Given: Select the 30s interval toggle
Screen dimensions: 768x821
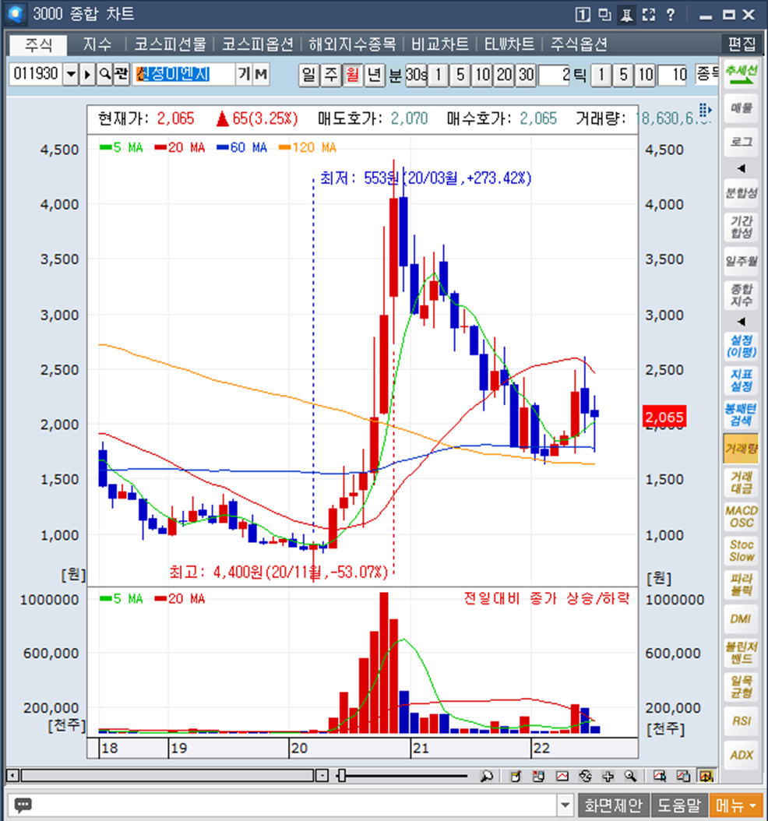Looking at the screenshot, I should point(416,75).
